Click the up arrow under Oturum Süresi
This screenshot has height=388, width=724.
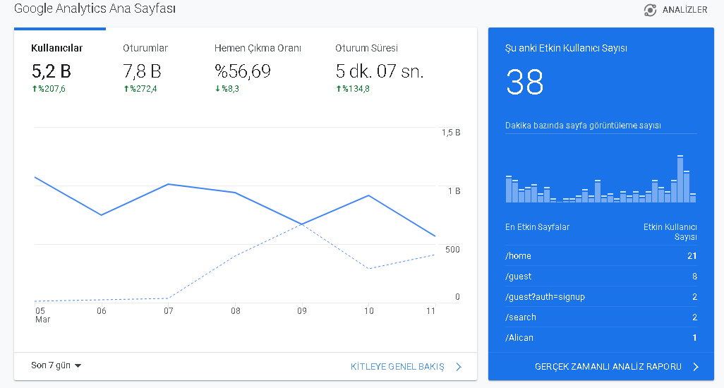(x=339, y=89)
